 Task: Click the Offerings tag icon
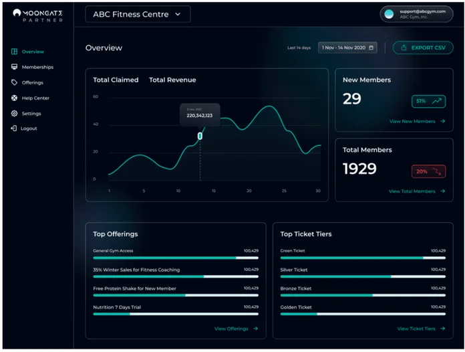pyautogui.click(x=15, y=82)
